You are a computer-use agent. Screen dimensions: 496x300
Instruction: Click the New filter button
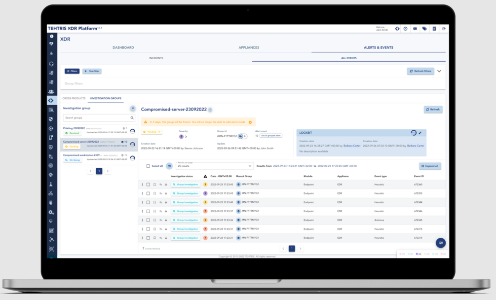point(92,71)
